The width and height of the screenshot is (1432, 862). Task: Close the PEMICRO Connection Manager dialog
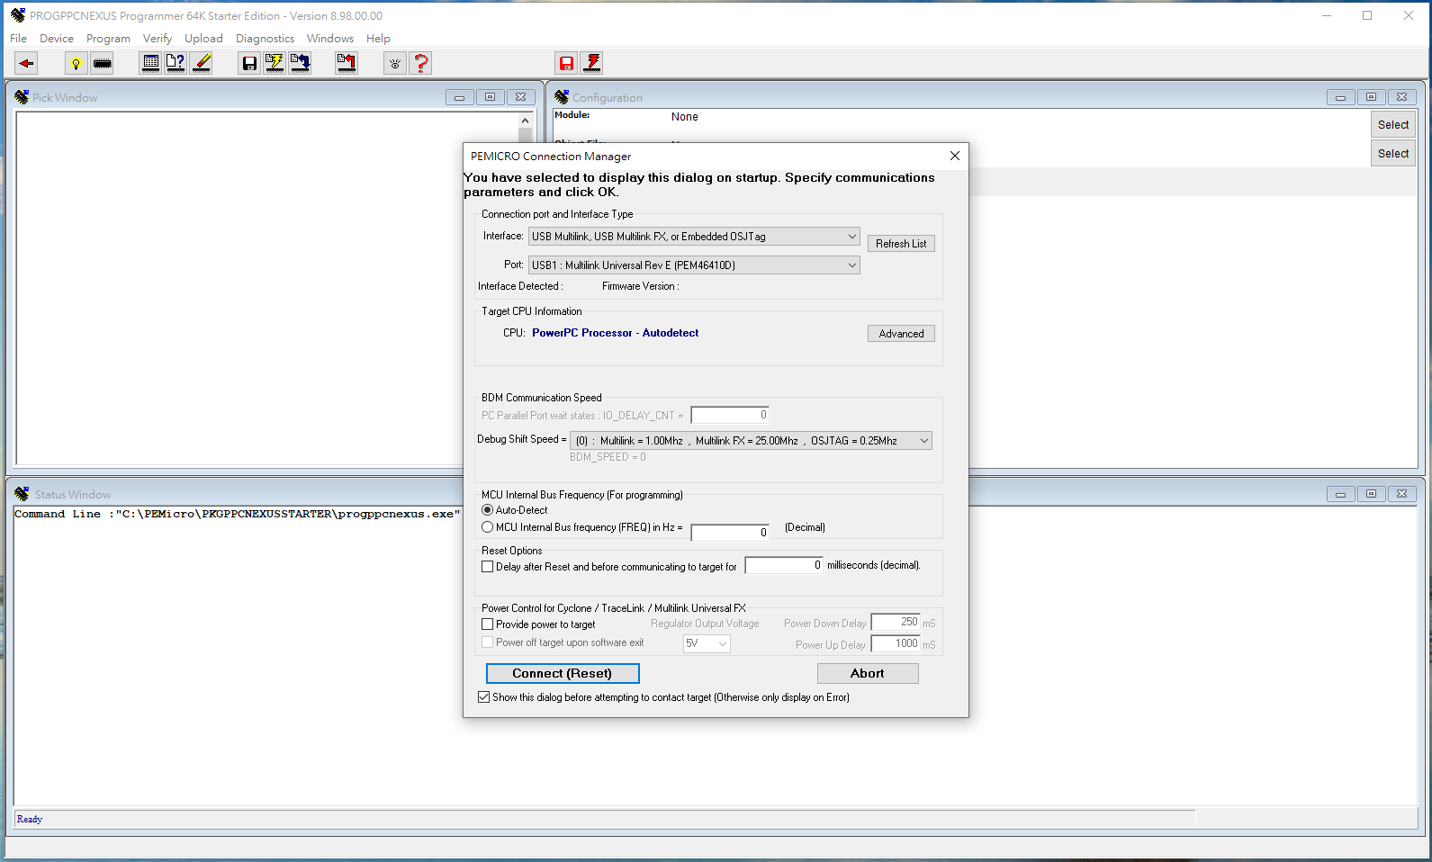[x=955, y=156]
